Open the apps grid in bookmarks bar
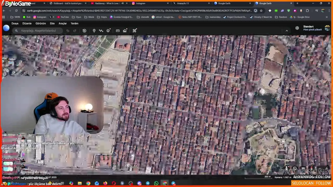Viewport: 333px width, 187px height. point(3,17)
